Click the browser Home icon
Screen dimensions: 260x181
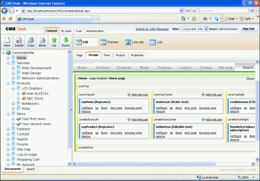(x=183, y=19)
